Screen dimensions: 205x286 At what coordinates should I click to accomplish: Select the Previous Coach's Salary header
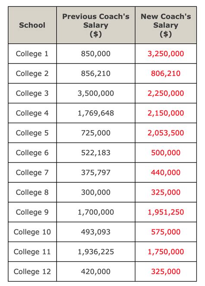click(x=96, y=25)
